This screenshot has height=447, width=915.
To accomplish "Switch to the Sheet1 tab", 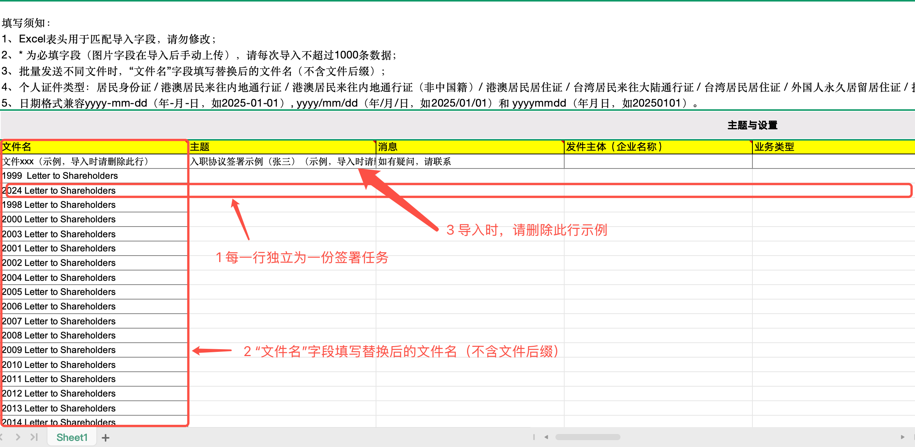I will [72, 437].
